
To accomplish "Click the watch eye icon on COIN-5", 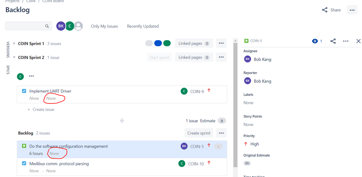I will 315,41.
